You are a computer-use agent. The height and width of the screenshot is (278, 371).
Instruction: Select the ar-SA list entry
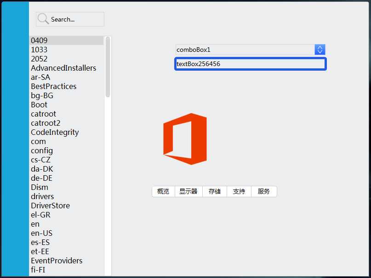[67, 77]
